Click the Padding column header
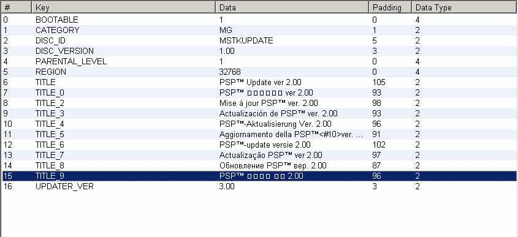 coord(390,7)
